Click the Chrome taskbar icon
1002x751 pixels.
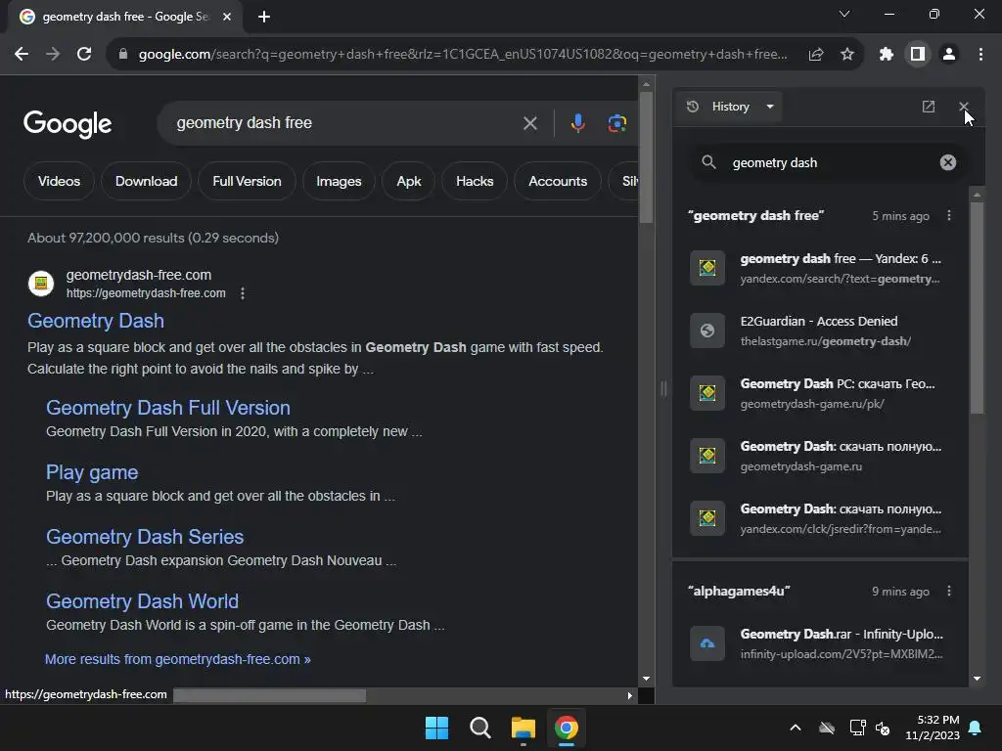point(567,728)
